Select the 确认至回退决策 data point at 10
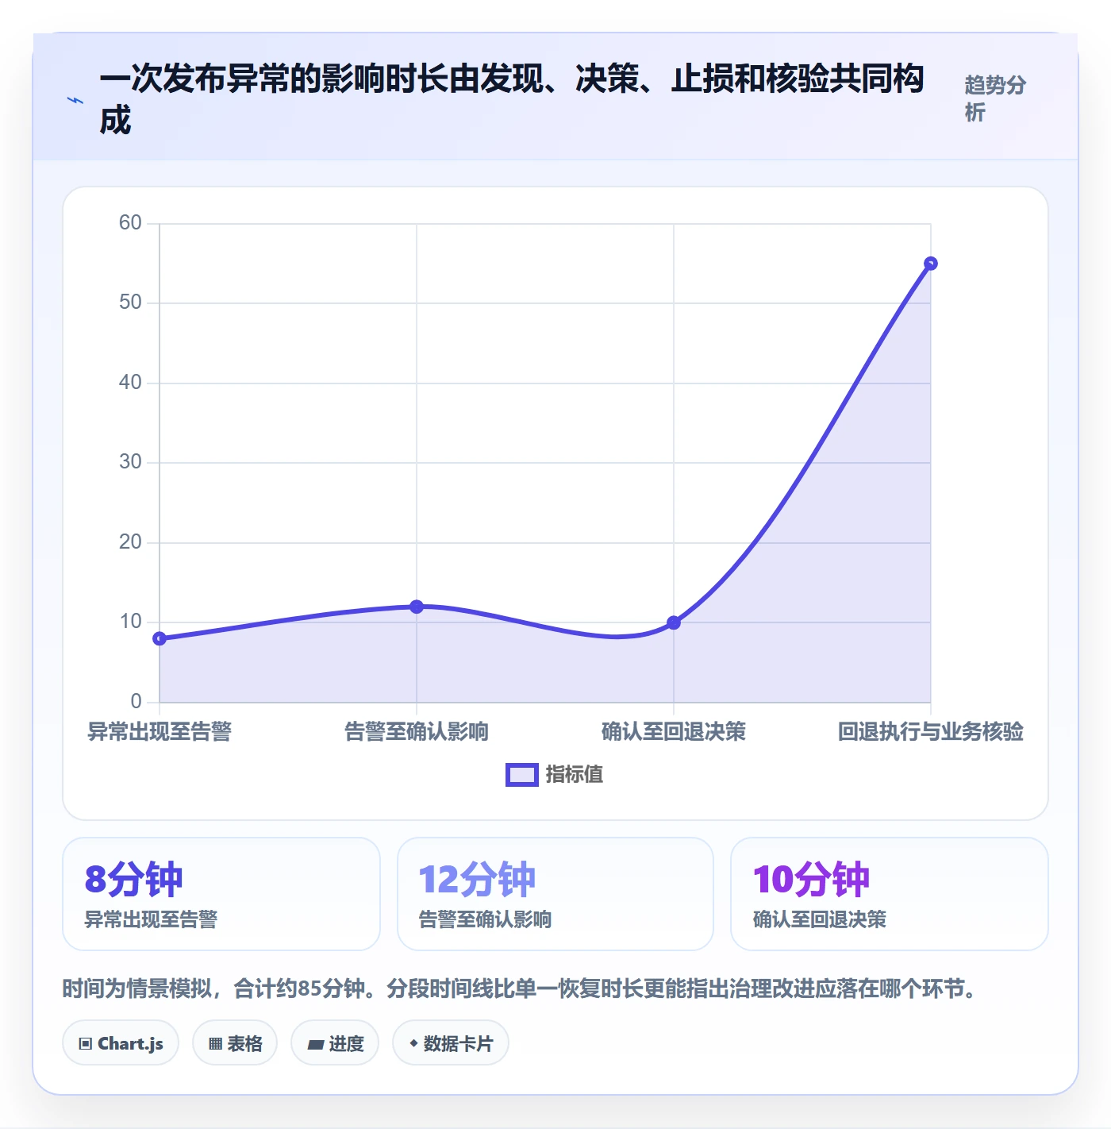This screenshot has width=1111, height=1129. [x=674, y=622]
